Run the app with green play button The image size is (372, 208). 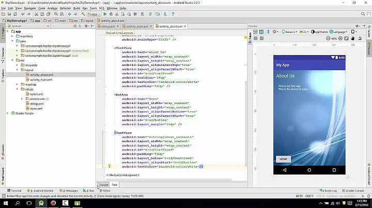(x=105, y=14)
